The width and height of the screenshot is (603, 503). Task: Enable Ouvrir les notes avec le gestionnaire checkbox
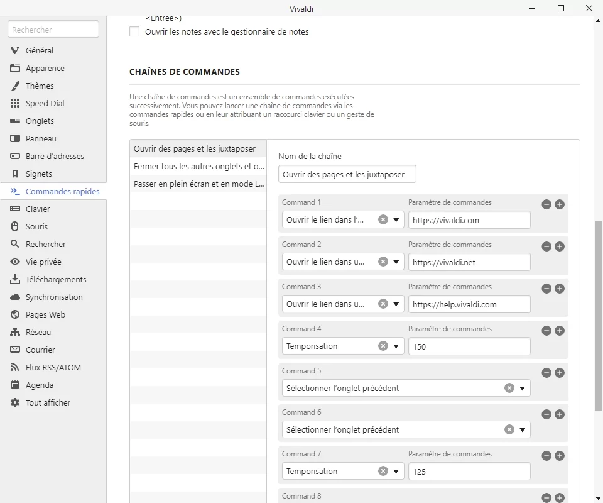(x=134, y=31)
